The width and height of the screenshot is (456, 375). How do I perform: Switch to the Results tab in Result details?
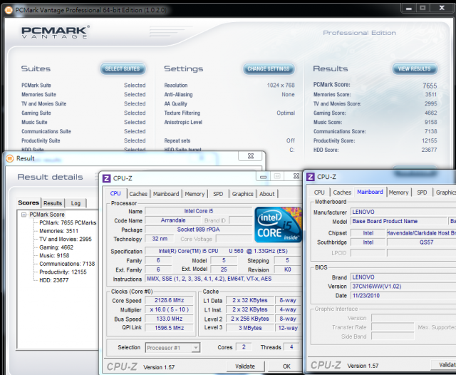[x=53, y=203]
